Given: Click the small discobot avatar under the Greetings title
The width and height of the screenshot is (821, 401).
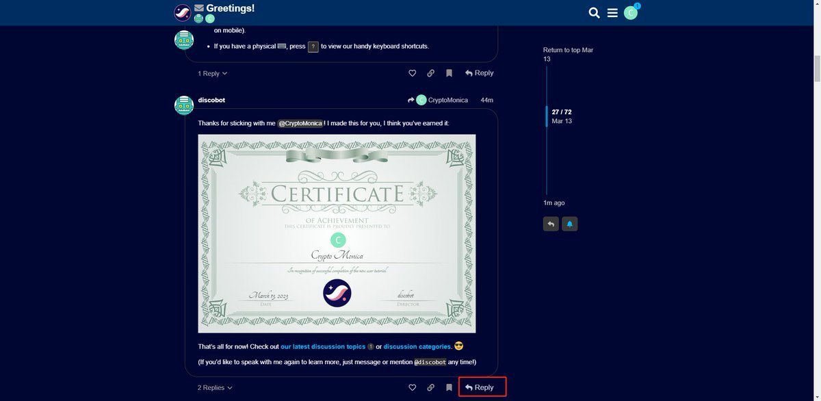Looking at the screenshot, I should pyautogui.click(x=198, y=19).
